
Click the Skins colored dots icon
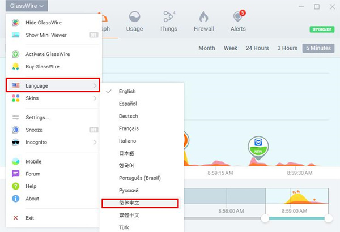pyautogui.click(x=16, y=98)
